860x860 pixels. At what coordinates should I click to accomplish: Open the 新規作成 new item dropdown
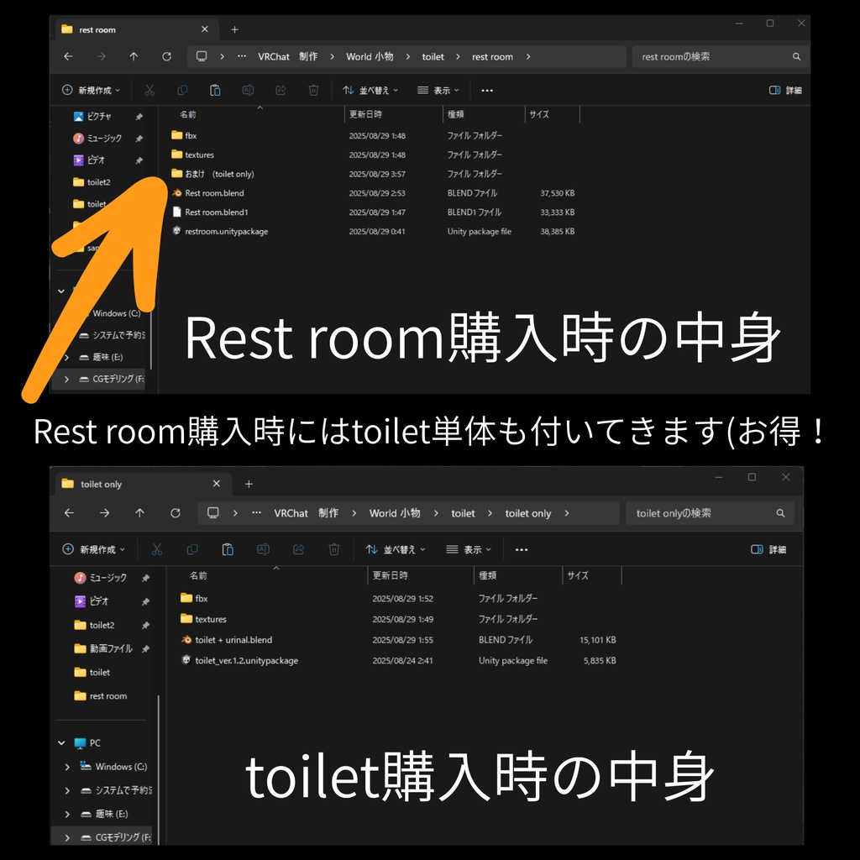pos(91,90)
